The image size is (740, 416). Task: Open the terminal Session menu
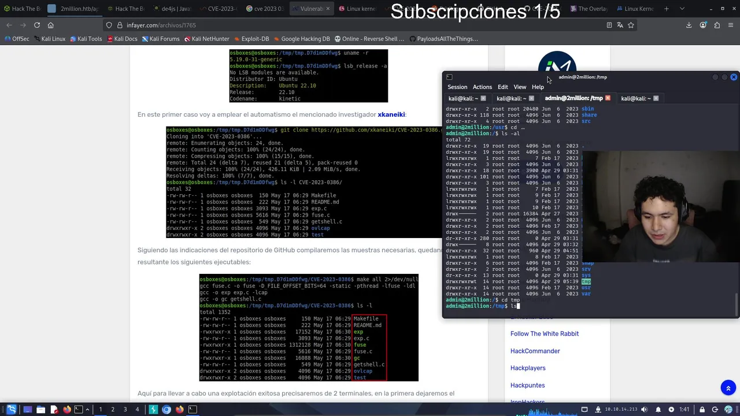[x=457, y=87]
